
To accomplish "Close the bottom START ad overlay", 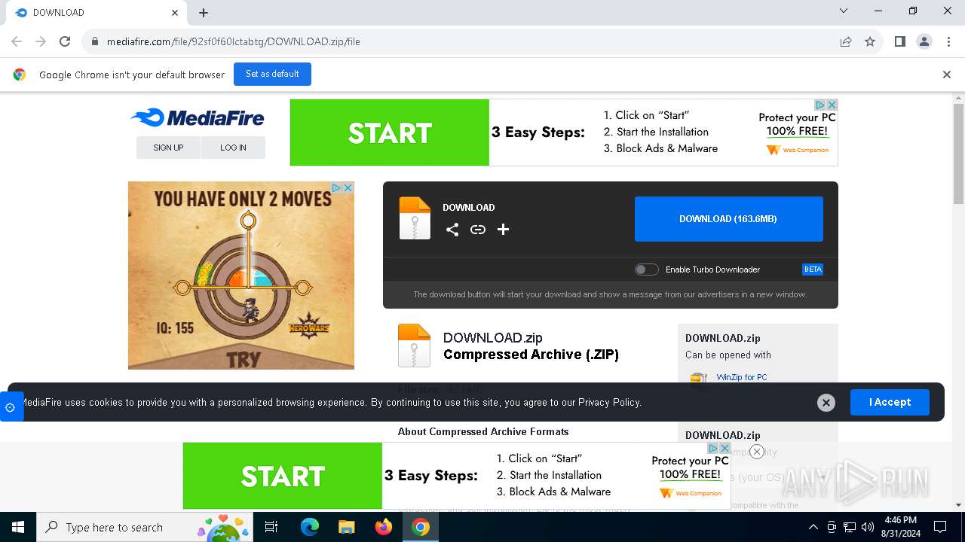I will 757,452.
